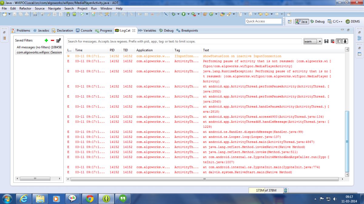The height and width of the screenshot is (204, 364).
Task: Click the Debug bug toolbar icon
Action: (x=174, y=14)
